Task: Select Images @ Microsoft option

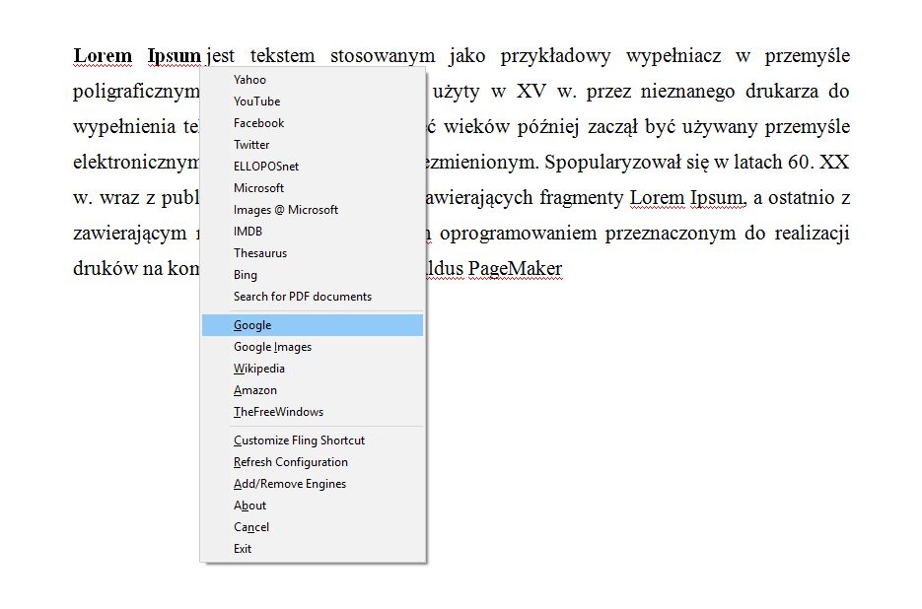Action: (313, 210)
